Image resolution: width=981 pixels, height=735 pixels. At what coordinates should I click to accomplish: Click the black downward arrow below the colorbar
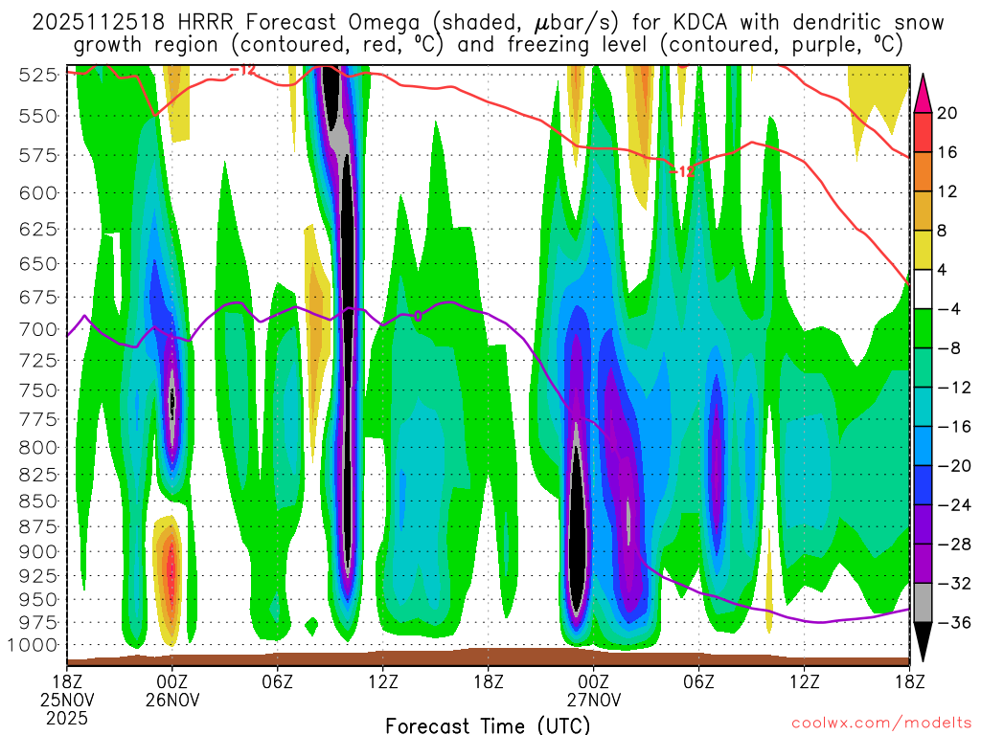click(x=923, y=641)
